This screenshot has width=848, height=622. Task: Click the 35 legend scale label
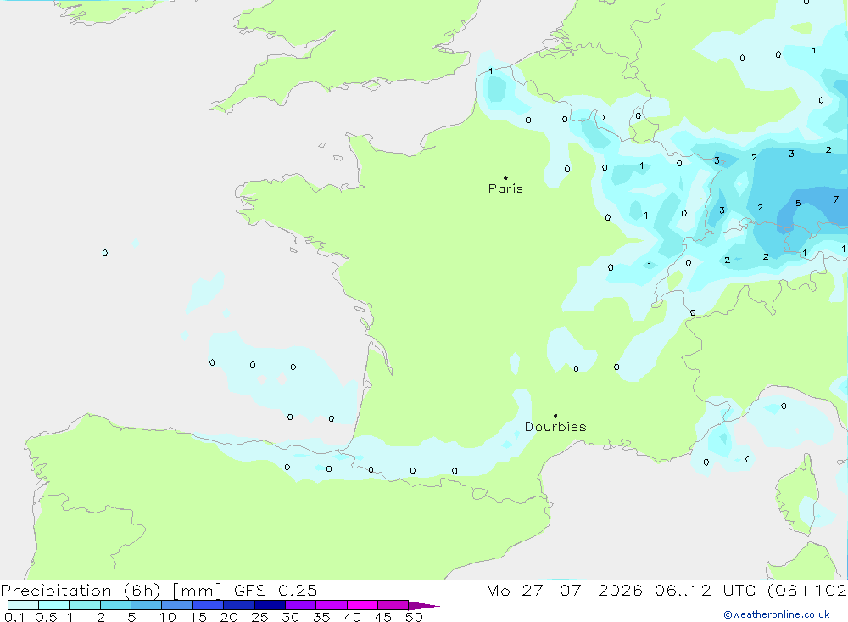pyautogui.click(x=321, y=617)
